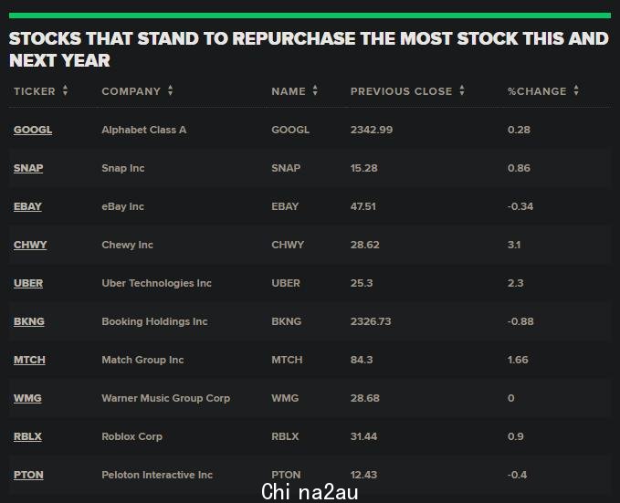Viewport: 620px width, 503px height.
Task: Visit the UBER ticker page
Action: pos(28,283)
